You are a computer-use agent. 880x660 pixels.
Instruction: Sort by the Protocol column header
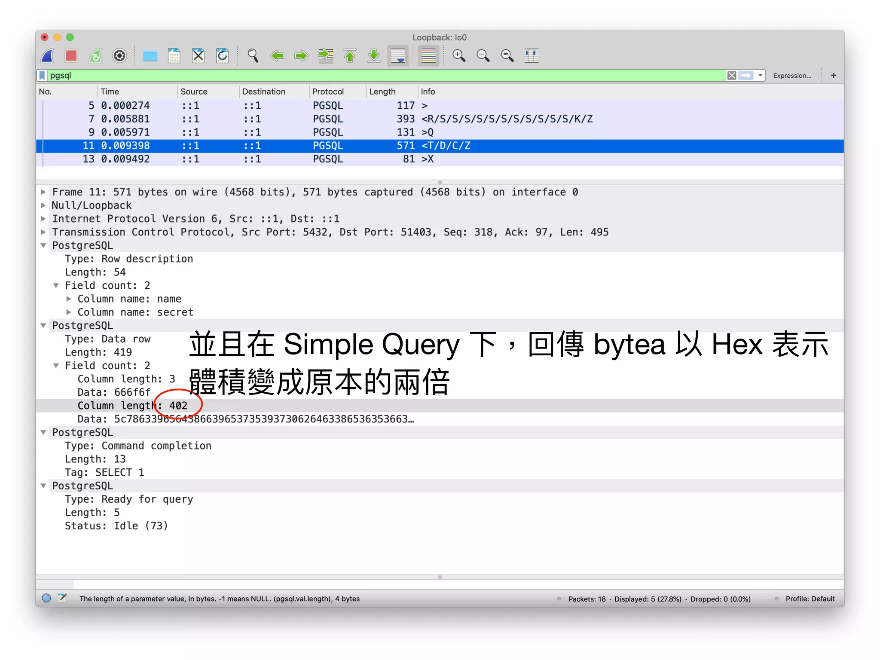click(x=337, y=92)
